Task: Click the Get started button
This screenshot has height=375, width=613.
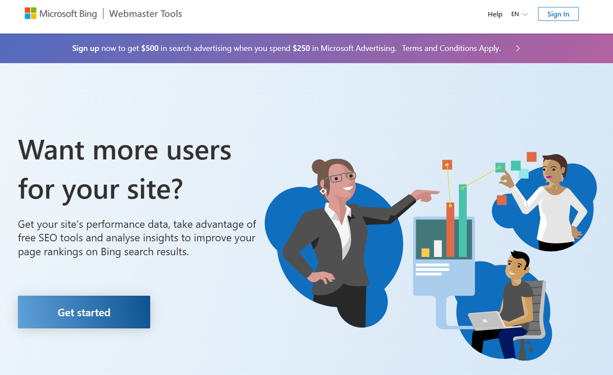Action: click(84, 312)
